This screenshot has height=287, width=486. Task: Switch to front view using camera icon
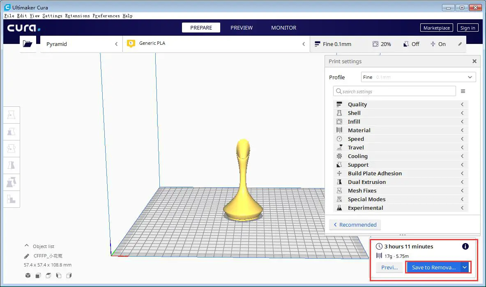click(38, 276)
